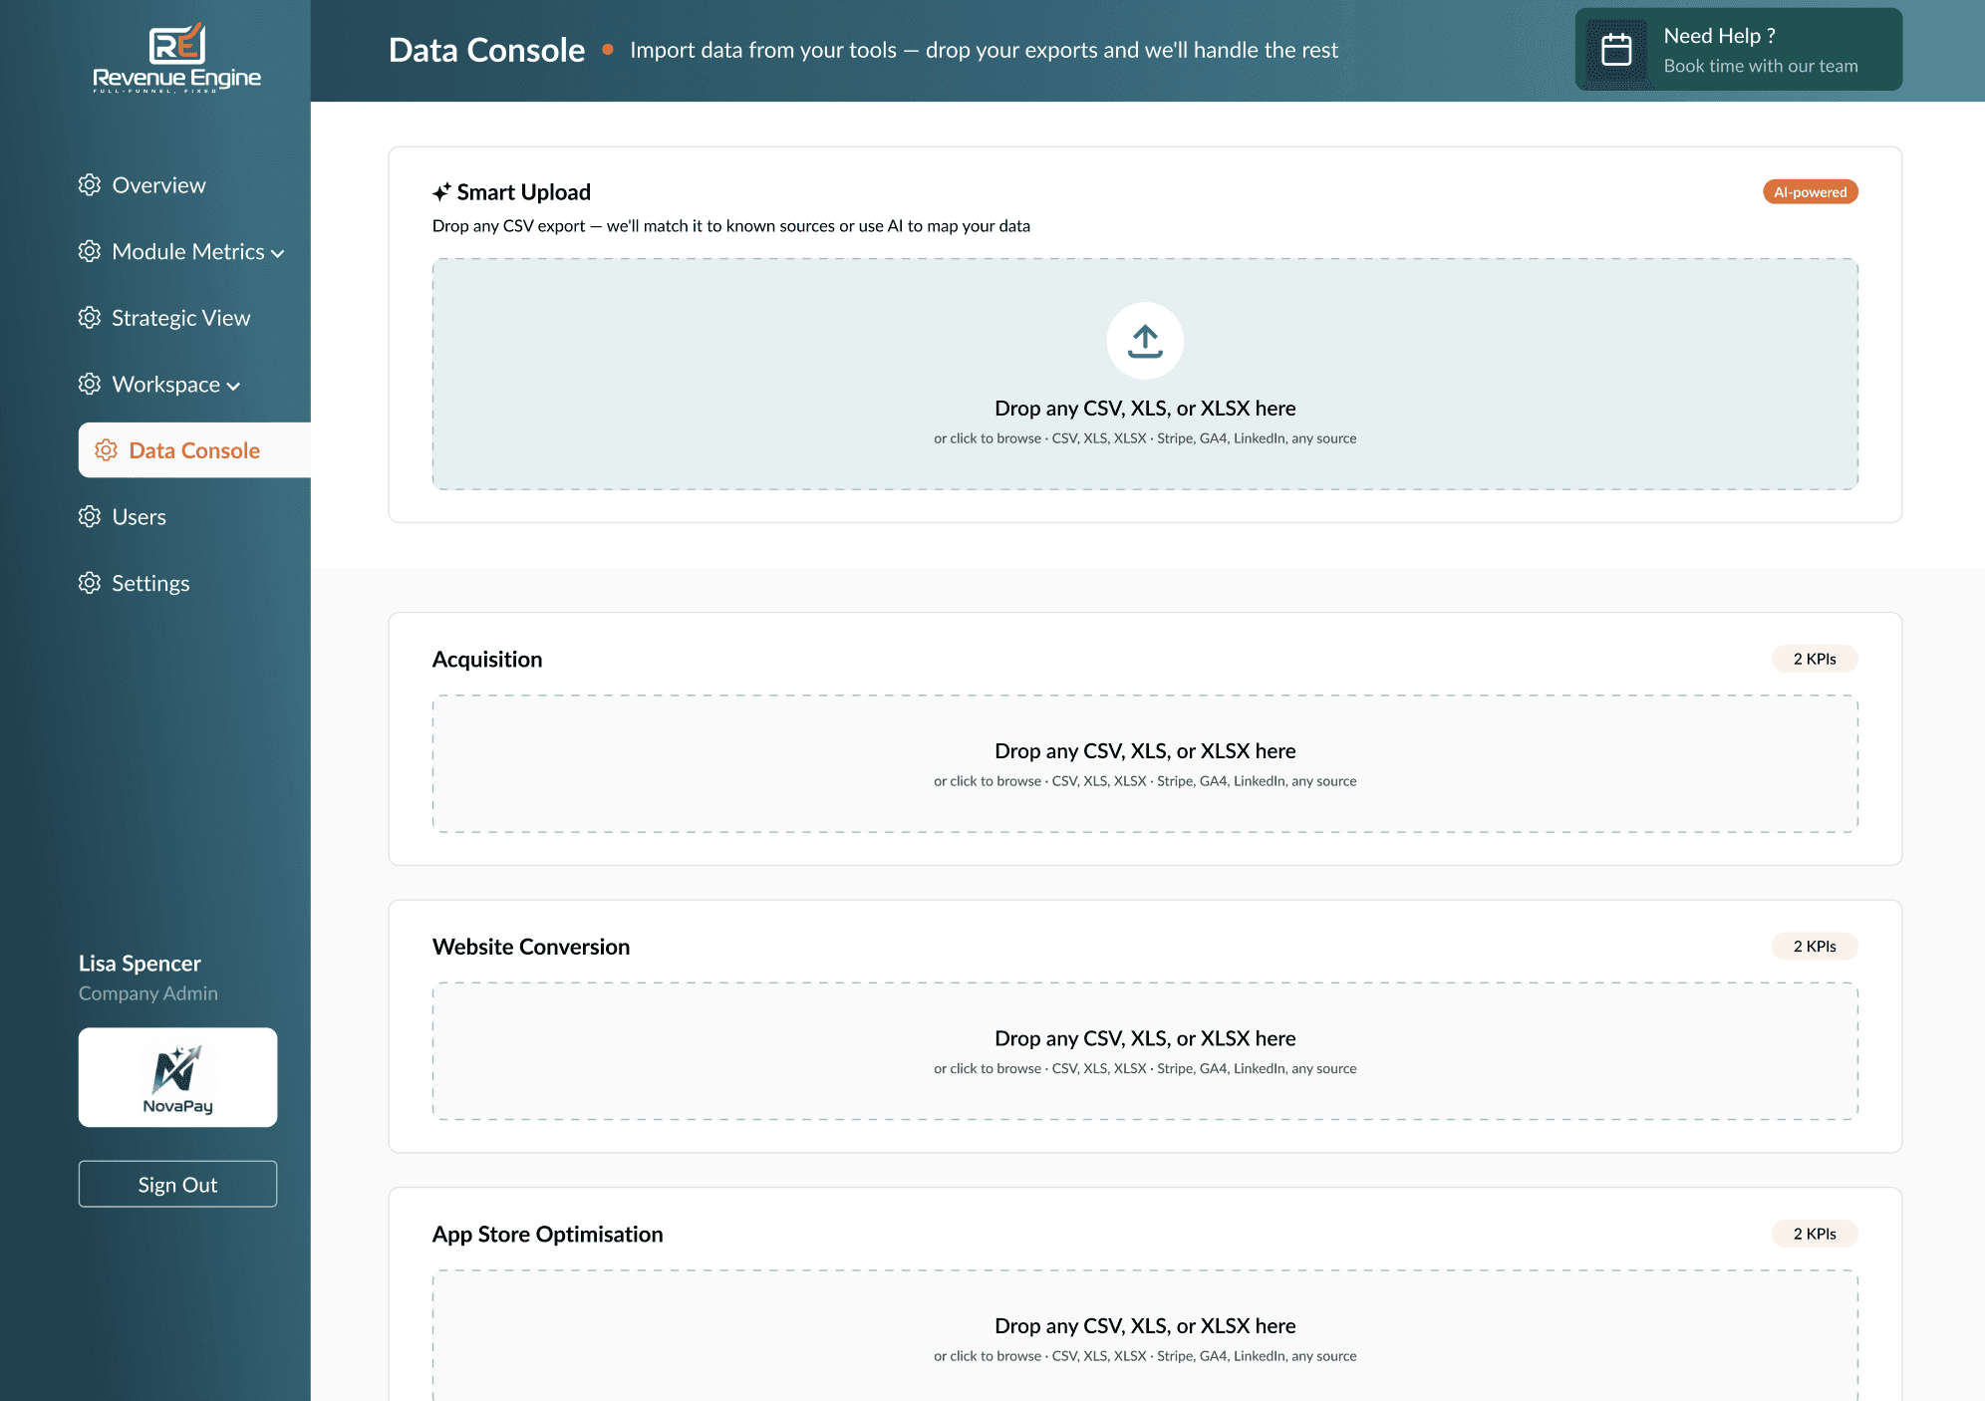Click the gear icon beside Module Metrics
Screen dimensions: 1985x1401
click(90, 251)
